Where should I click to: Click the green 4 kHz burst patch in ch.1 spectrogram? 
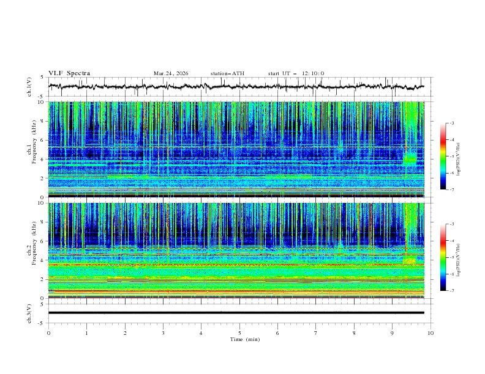coord(410,159)
